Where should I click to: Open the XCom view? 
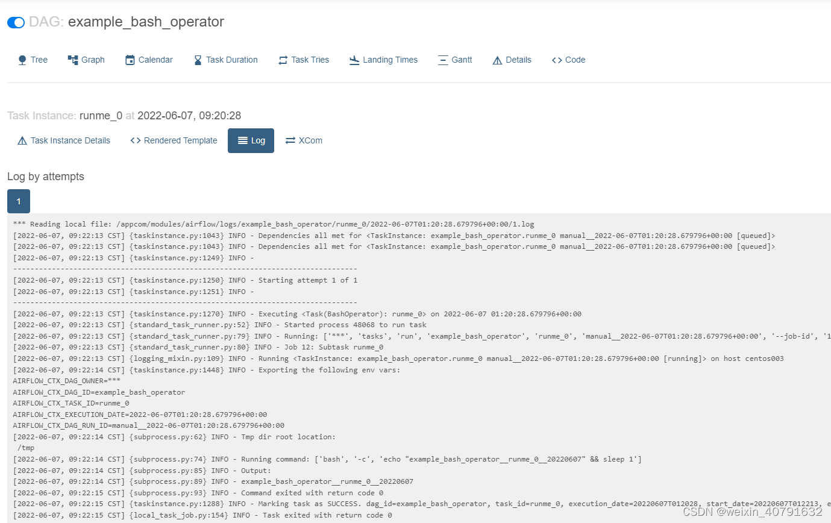tap(304, 140)
